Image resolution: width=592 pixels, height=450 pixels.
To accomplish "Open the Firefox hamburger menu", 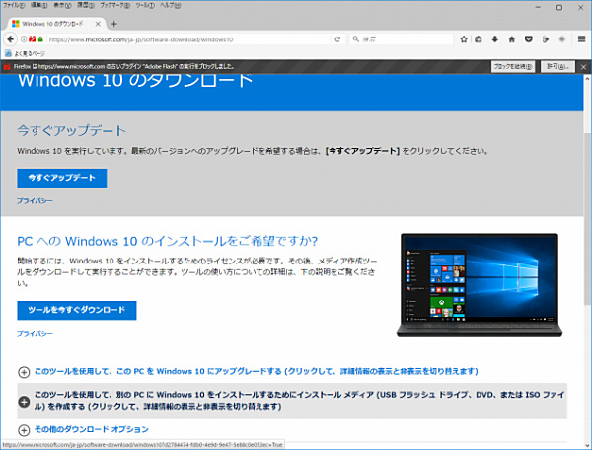I will [581, 39].
